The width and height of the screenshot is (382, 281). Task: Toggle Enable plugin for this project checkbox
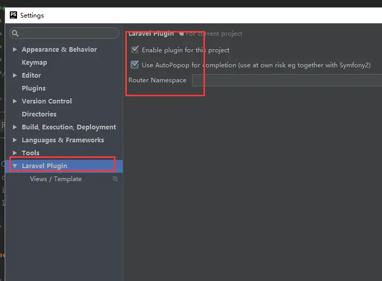(x=135, y=50)
